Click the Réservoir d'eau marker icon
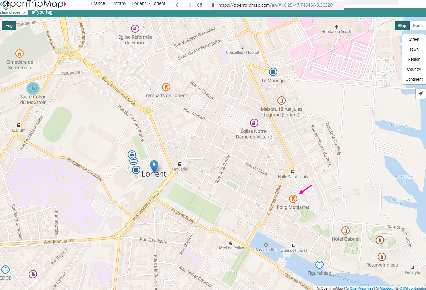The width and height of the screenshot is (426, 290). point(382,257)
